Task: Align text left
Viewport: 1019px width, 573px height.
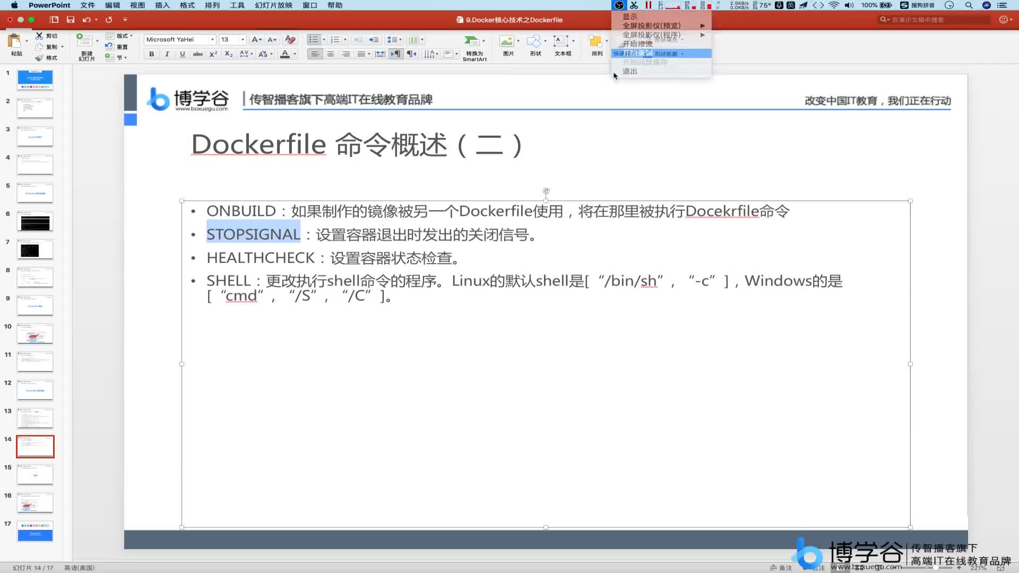Action: (315, 54)
